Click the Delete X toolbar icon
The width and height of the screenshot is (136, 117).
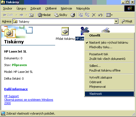coord(94,15)
